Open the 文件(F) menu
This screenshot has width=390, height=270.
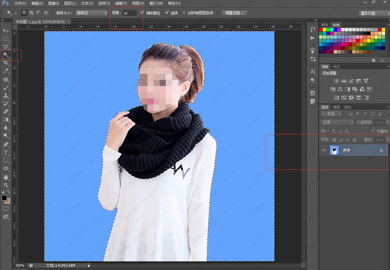coord(20,3)
